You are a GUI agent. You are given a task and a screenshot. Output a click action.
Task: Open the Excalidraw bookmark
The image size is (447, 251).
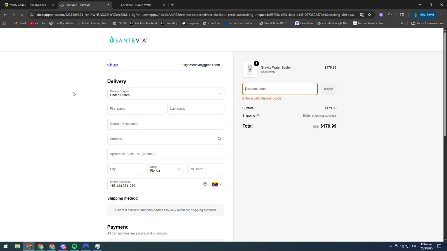tap(304, 23)
